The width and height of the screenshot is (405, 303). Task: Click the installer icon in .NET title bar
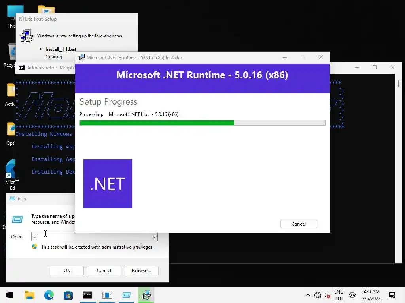tap(81, 58)
